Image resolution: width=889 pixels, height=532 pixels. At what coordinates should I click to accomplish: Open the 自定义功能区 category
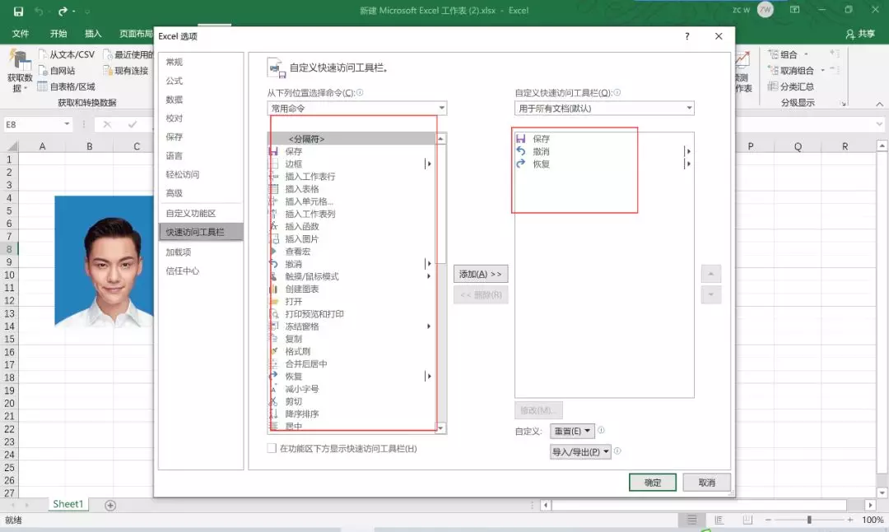[x=201, y=213]
